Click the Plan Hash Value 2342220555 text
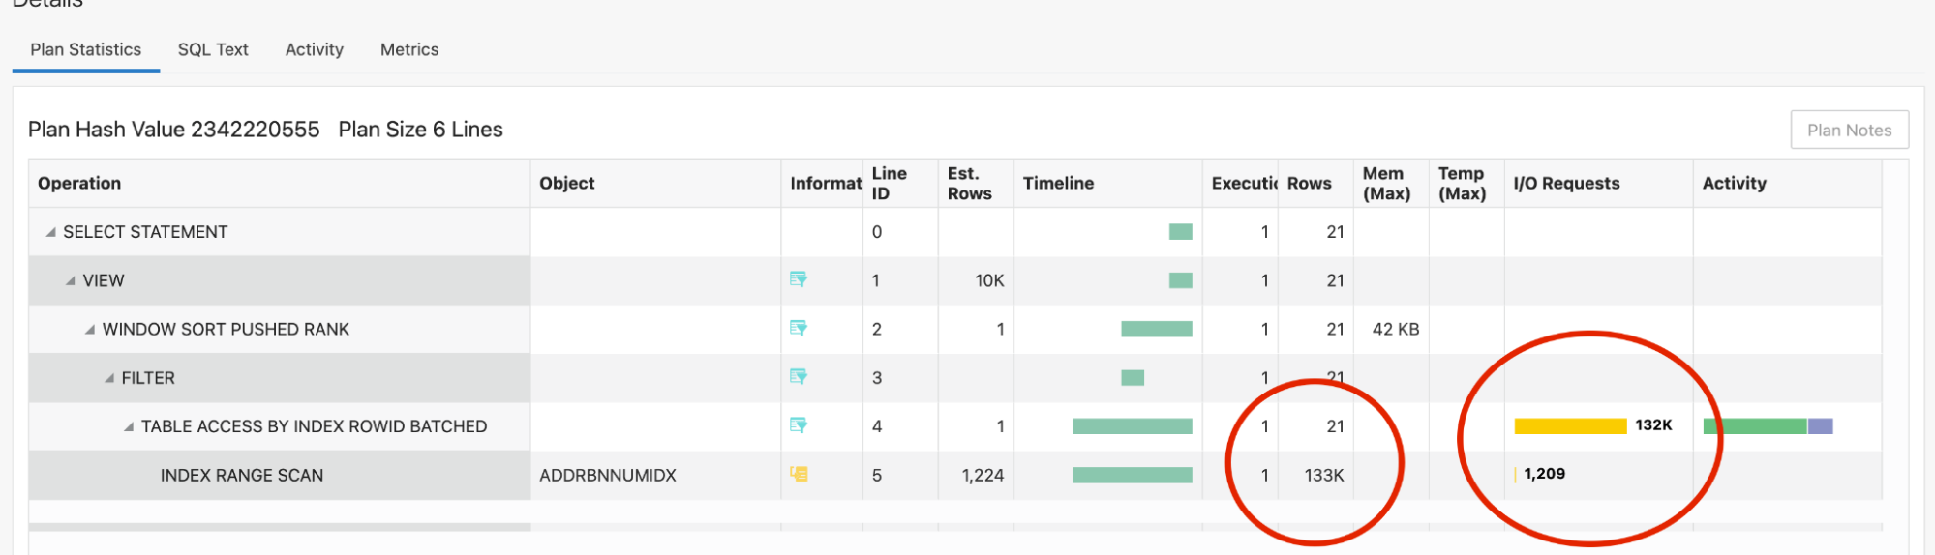This screenshot has width=1935, height=555. point(173,130)
